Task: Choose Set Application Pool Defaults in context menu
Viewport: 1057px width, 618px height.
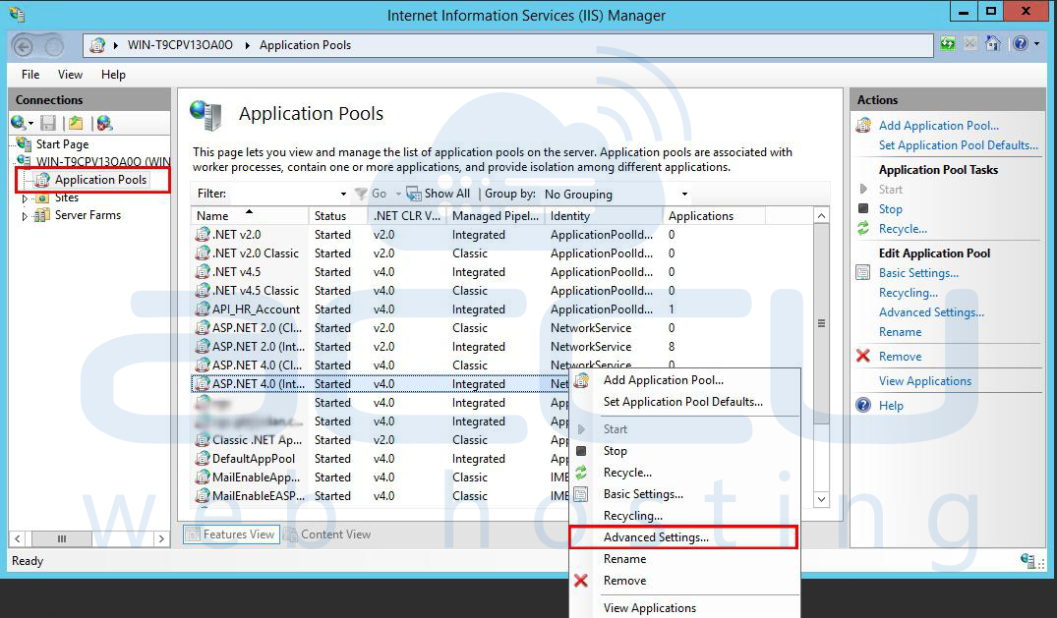Action: (683, 402)
